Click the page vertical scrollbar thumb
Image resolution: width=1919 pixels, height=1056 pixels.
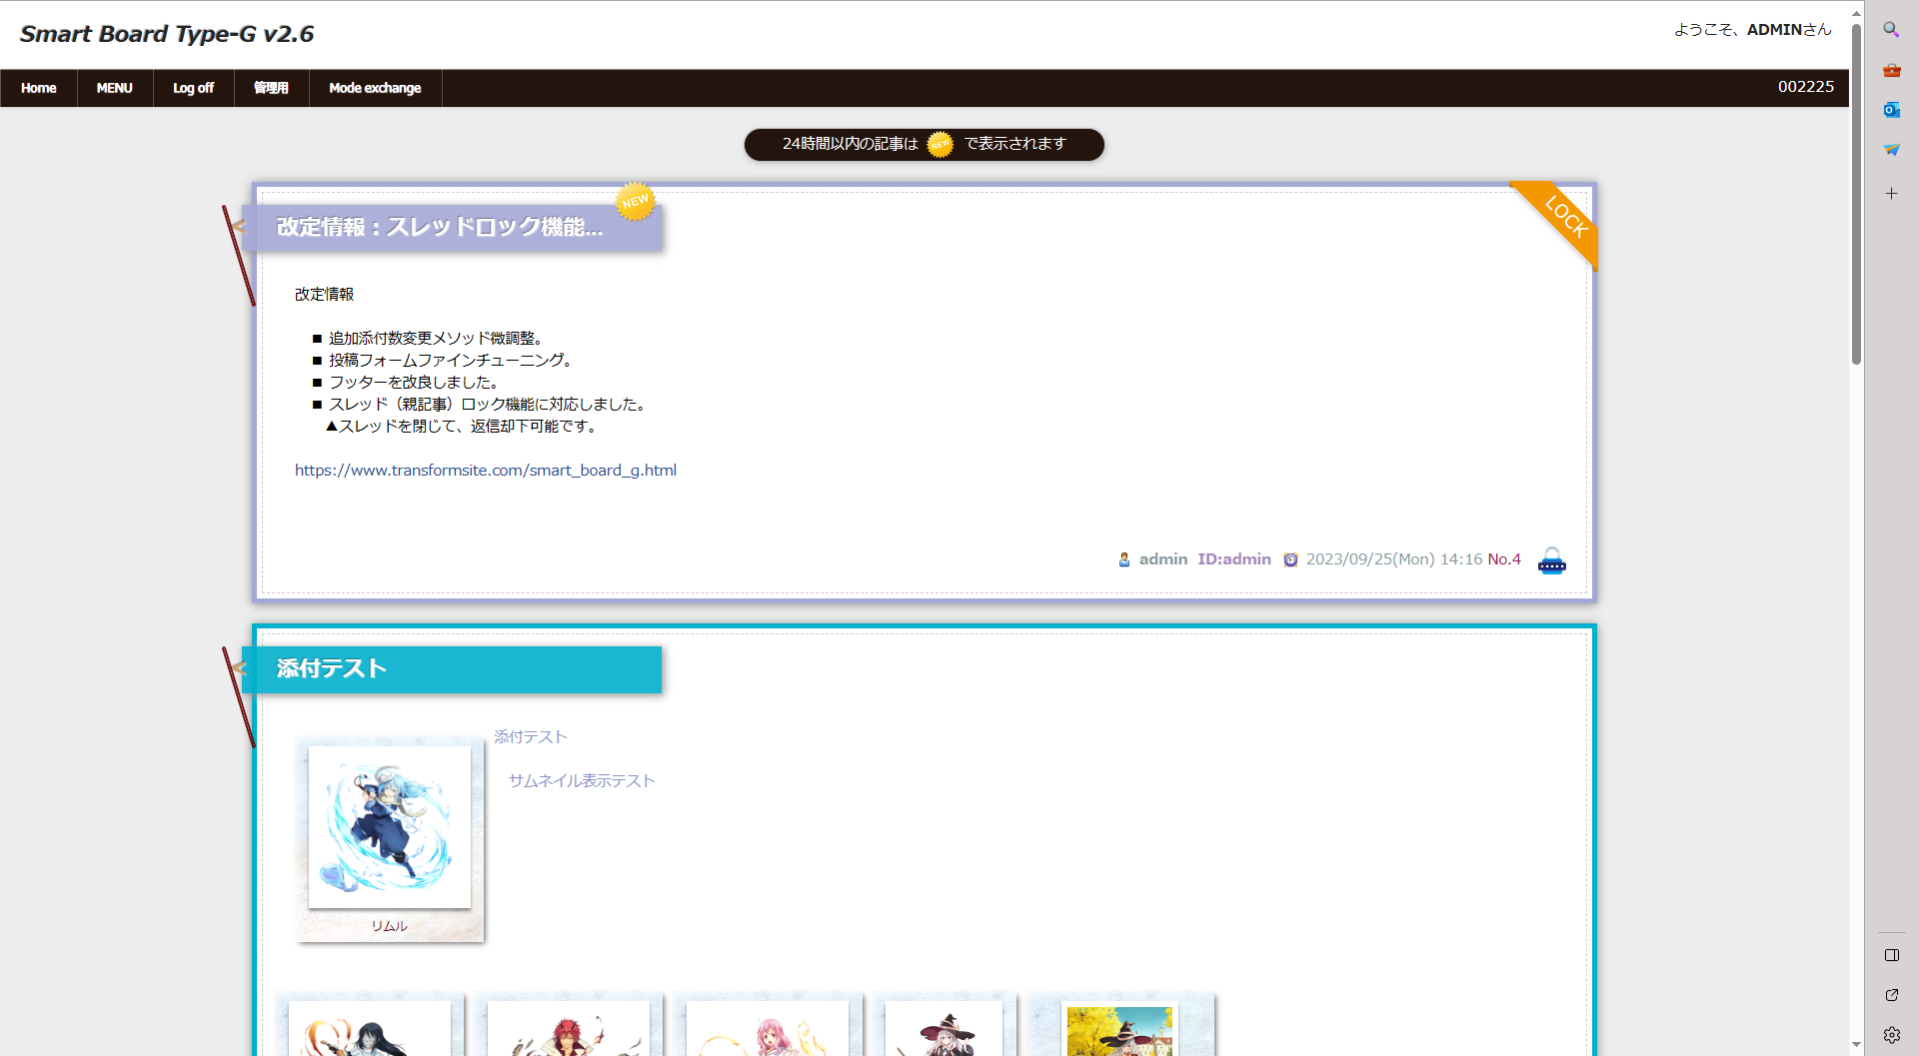(x=1856, y=195)
